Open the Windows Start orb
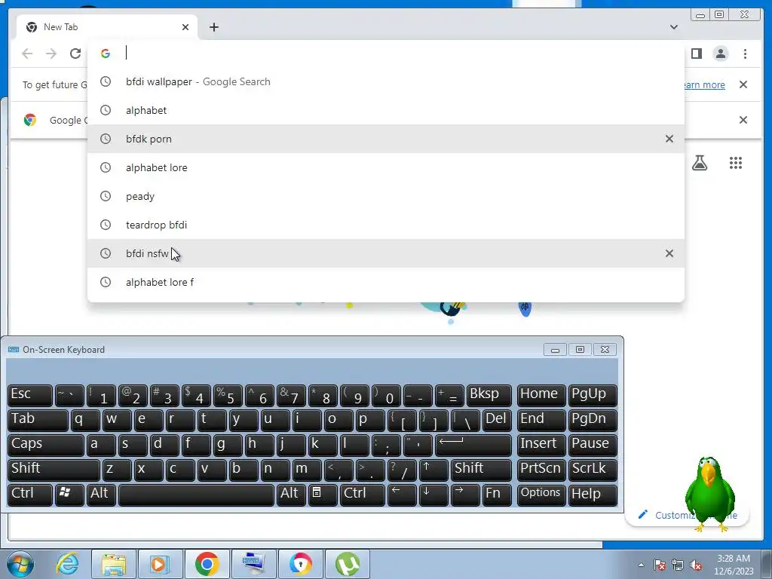The width and height of the screenshot is (772, 579). (20, 564)
